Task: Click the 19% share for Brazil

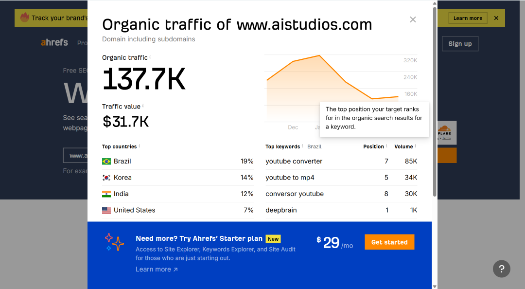Action: pyautogui.click(x=247, y=161)
